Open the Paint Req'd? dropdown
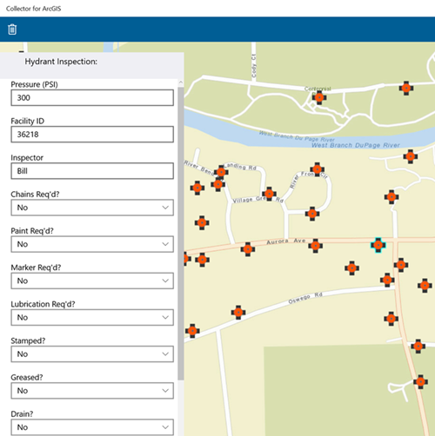The height and width of the screenshot is (436, 435). click(x=92, y=244)
